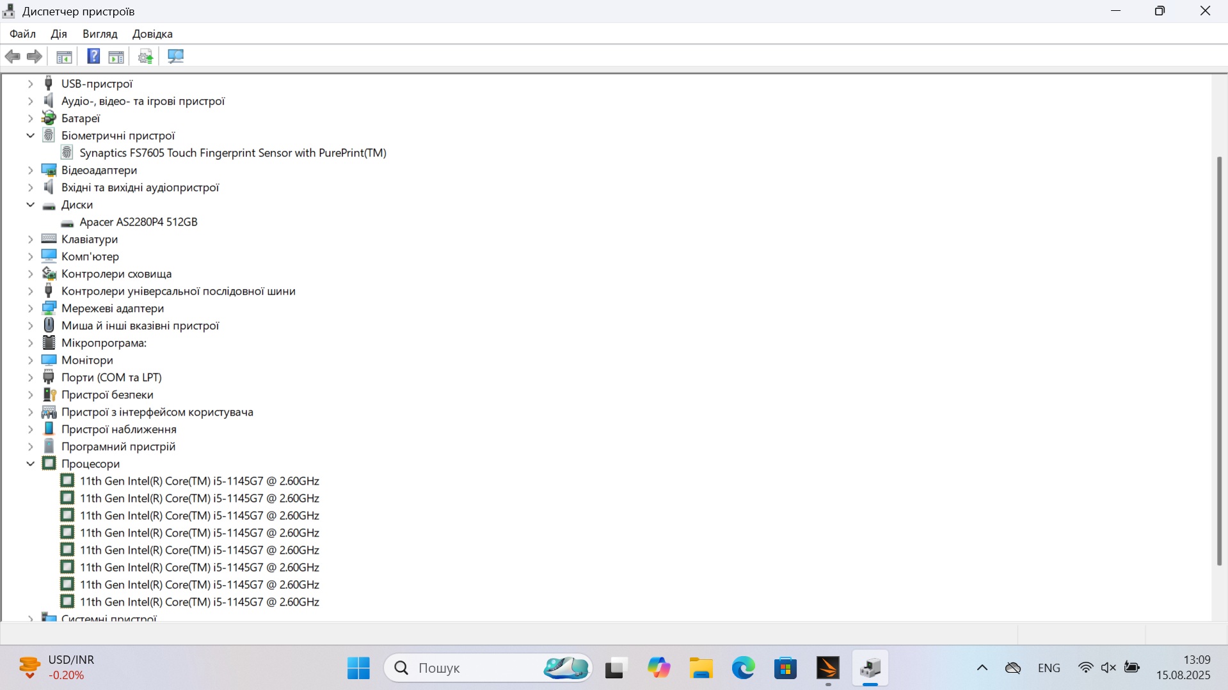Image resolution: width=1228 pixels, height=690 pixels.
Task: Click the mouse icon beside Миша й інші вказівні пристрої
Action: [x=49, y=325]
